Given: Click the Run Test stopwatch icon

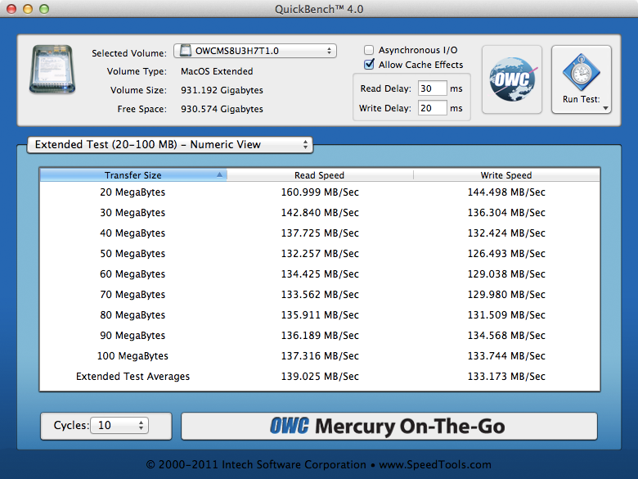Looking at the screenshot, I should [x=581, y=74].
